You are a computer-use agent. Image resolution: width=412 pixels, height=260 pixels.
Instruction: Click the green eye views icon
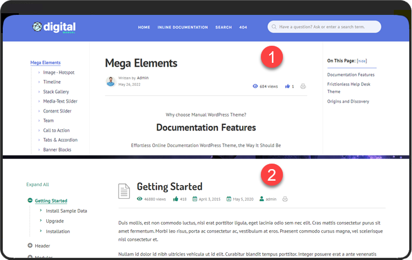coord(140,199)
